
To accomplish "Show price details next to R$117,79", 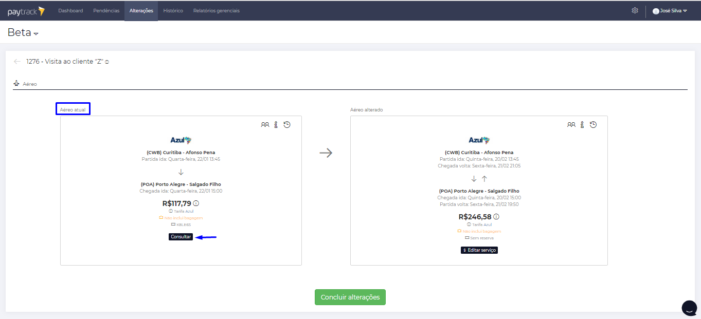I will [196, 203].
